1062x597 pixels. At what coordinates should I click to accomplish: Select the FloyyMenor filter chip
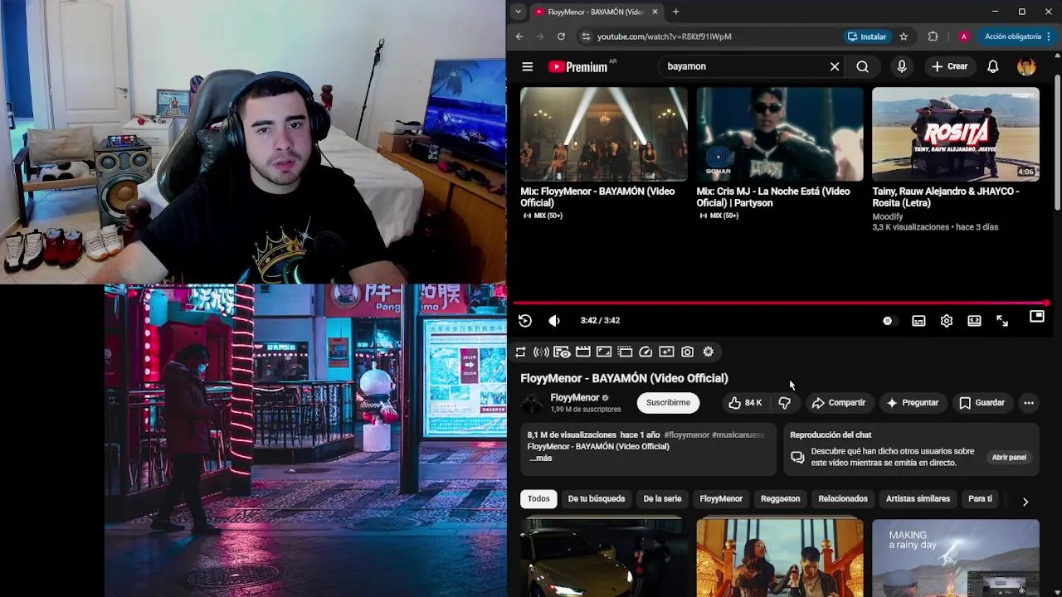pyautogui.click(x=721, y=499)
